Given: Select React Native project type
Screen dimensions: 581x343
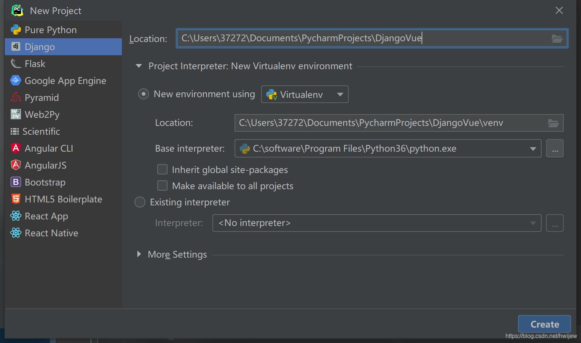Looking at the screenshot, I should click(x=51, y=233).
